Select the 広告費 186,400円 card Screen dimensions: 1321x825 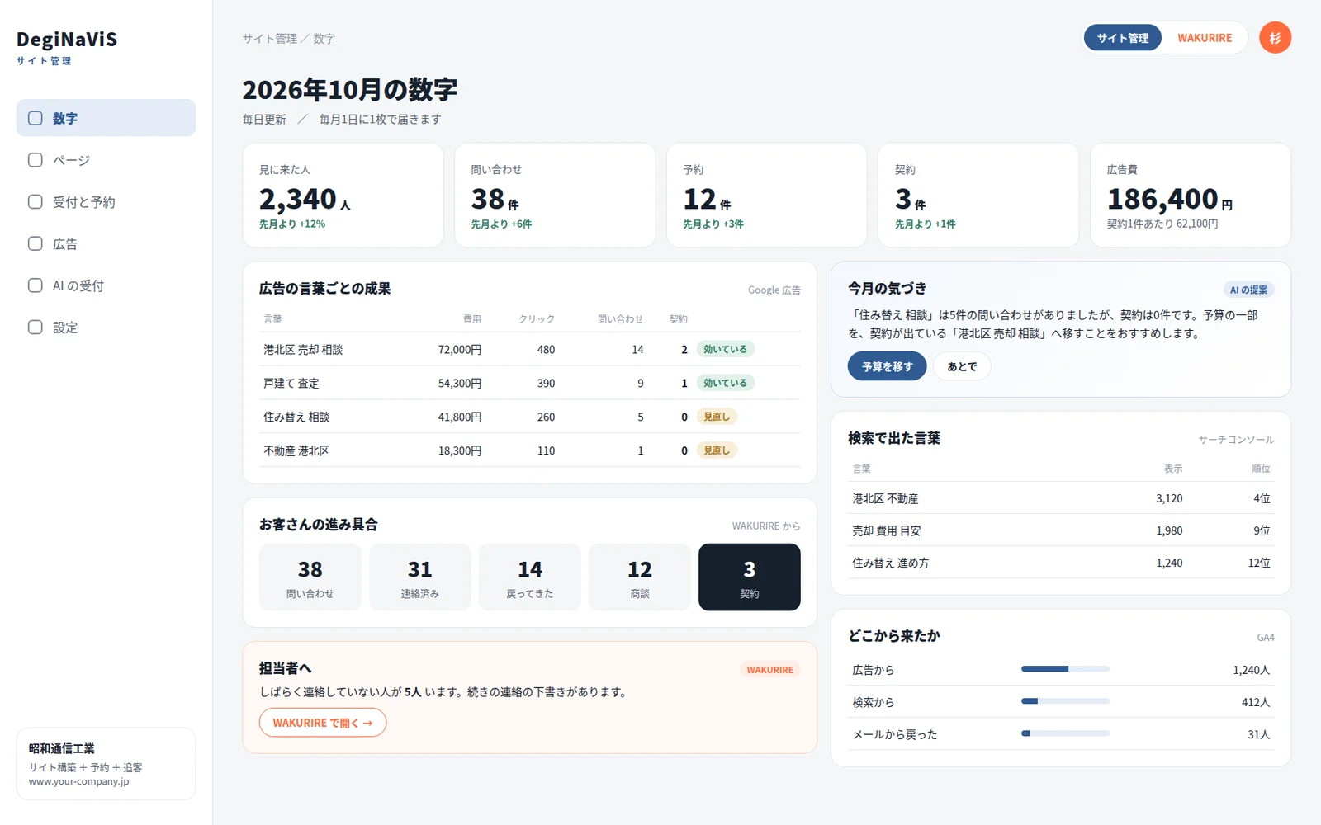pos(1191,196)
